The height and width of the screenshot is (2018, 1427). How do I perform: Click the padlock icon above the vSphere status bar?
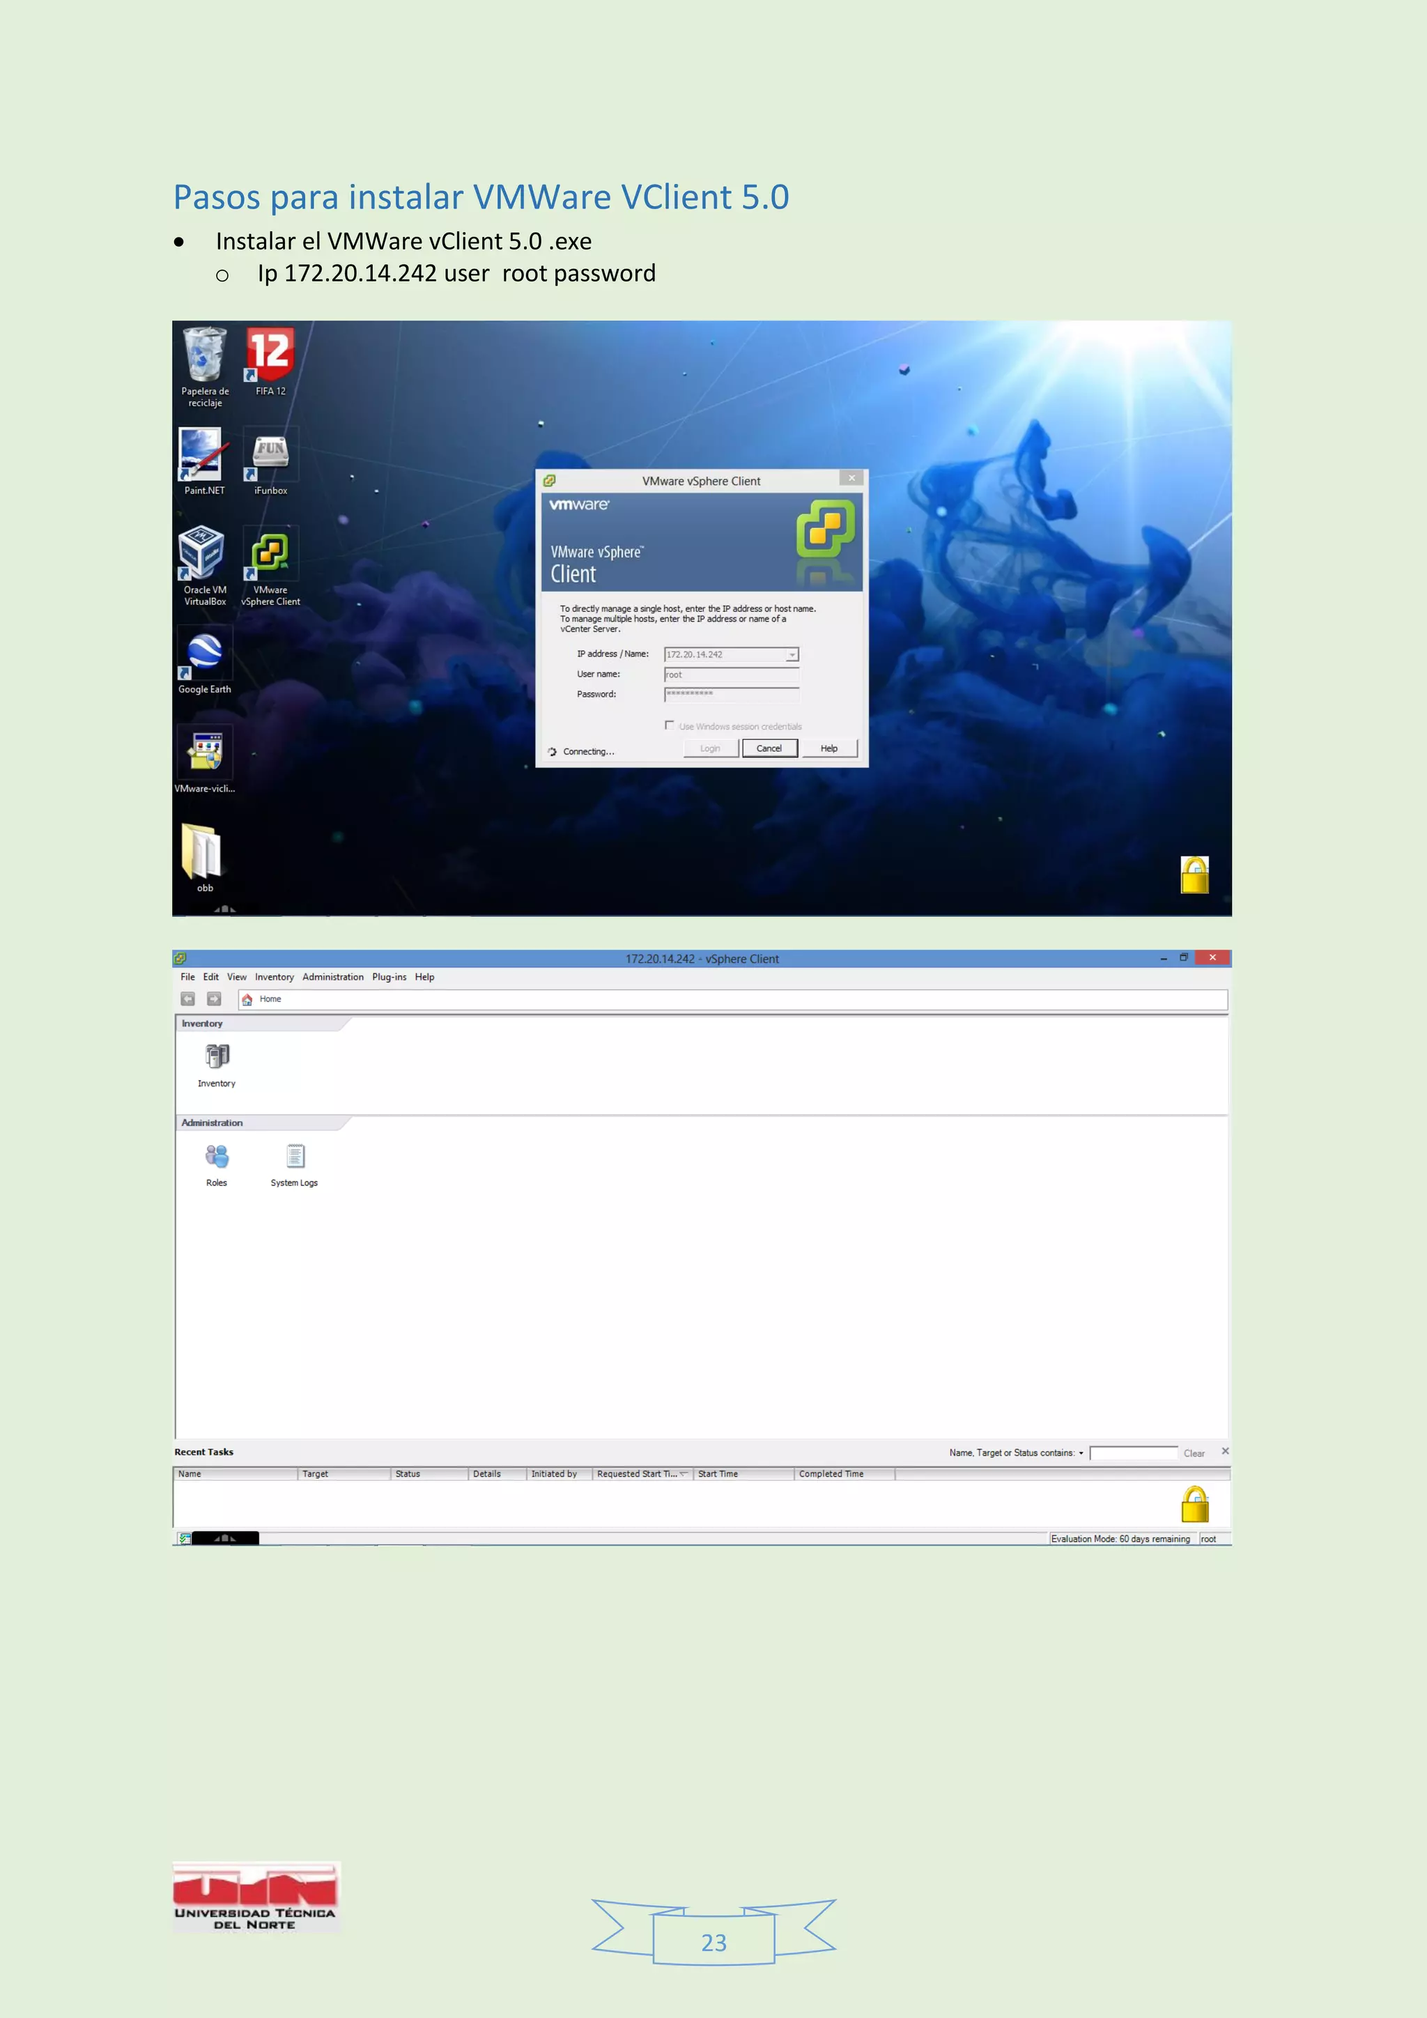[x=1194, y=1504]
